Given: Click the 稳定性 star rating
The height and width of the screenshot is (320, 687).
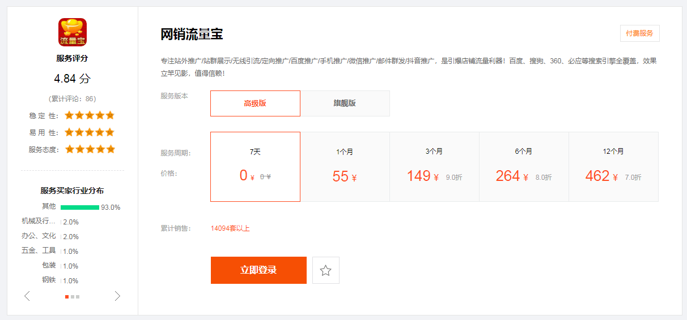Looking at the screenshot, I should click(90, 115).
